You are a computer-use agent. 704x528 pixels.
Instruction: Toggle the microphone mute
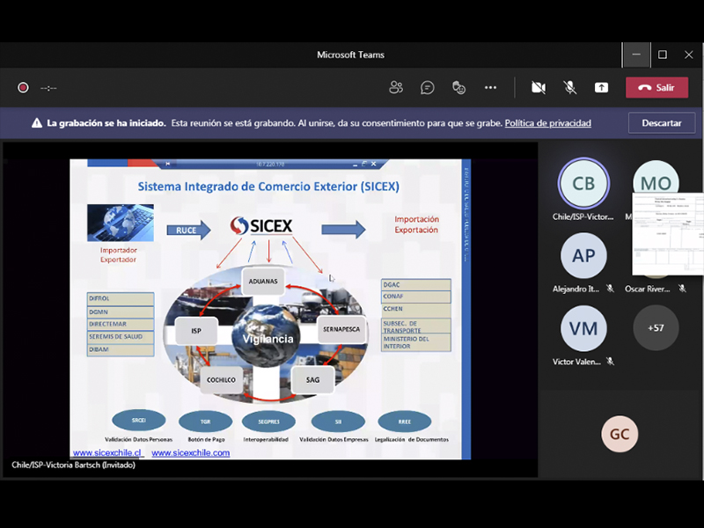coord(569,87)
